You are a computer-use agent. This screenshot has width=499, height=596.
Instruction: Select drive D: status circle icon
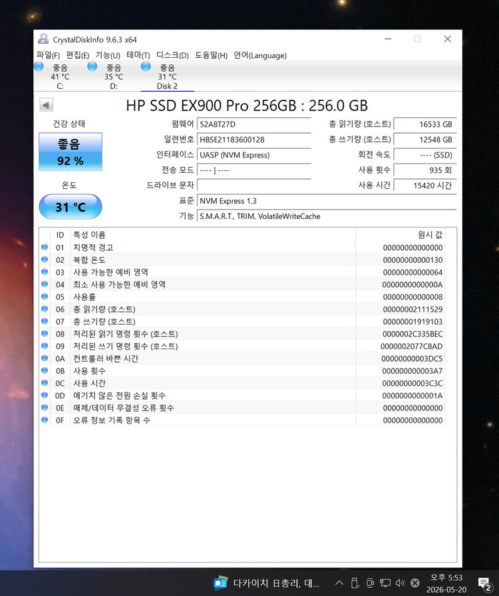coord(92,67)
